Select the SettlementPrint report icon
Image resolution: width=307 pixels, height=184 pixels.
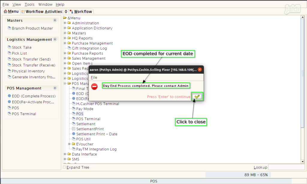pyautogui.click(x=74, y=129)
